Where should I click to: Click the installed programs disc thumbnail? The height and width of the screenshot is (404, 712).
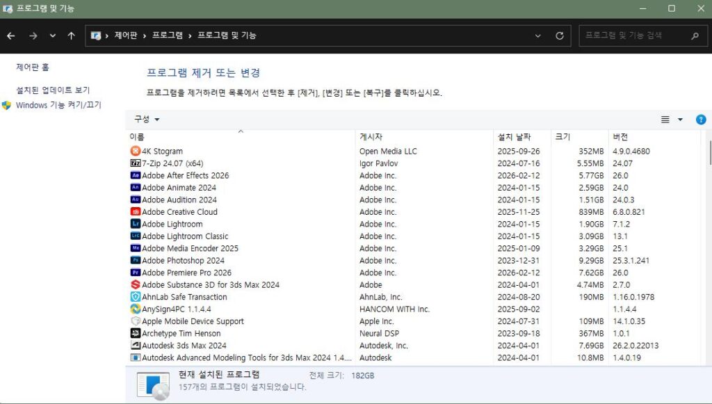tap(154, 387)
